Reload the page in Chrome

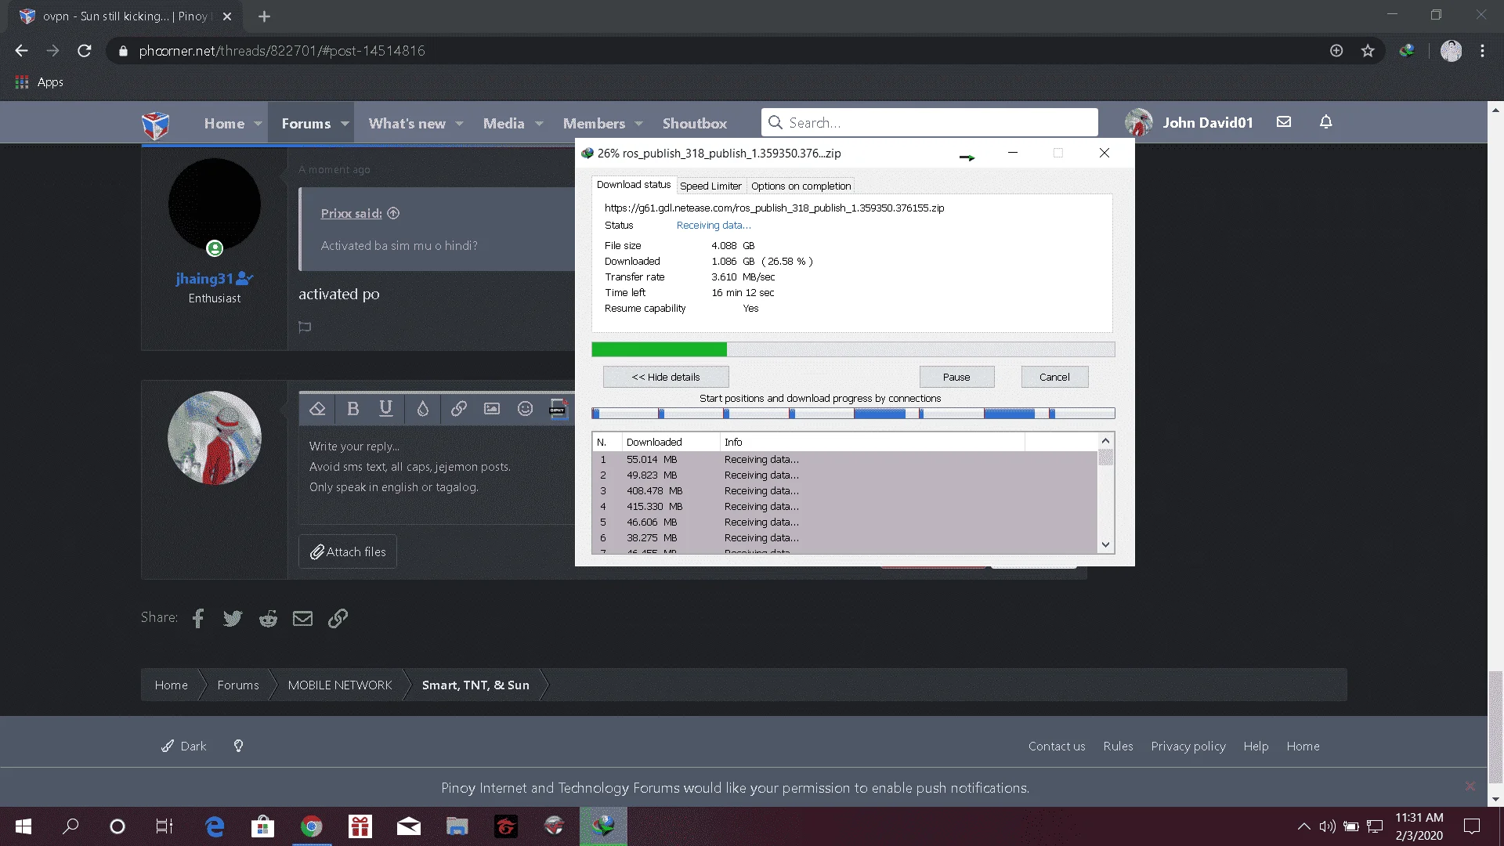click(x=85, y=51)
